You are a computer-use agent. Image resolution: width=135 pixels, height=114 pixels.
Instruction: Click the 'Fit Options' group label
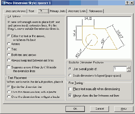pyautogui.click(x=14, y=16)
